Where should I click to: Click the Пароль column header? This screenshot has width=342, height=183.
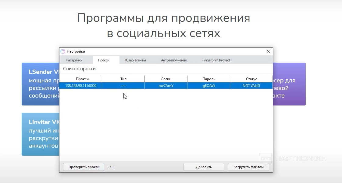pos(209,79)
